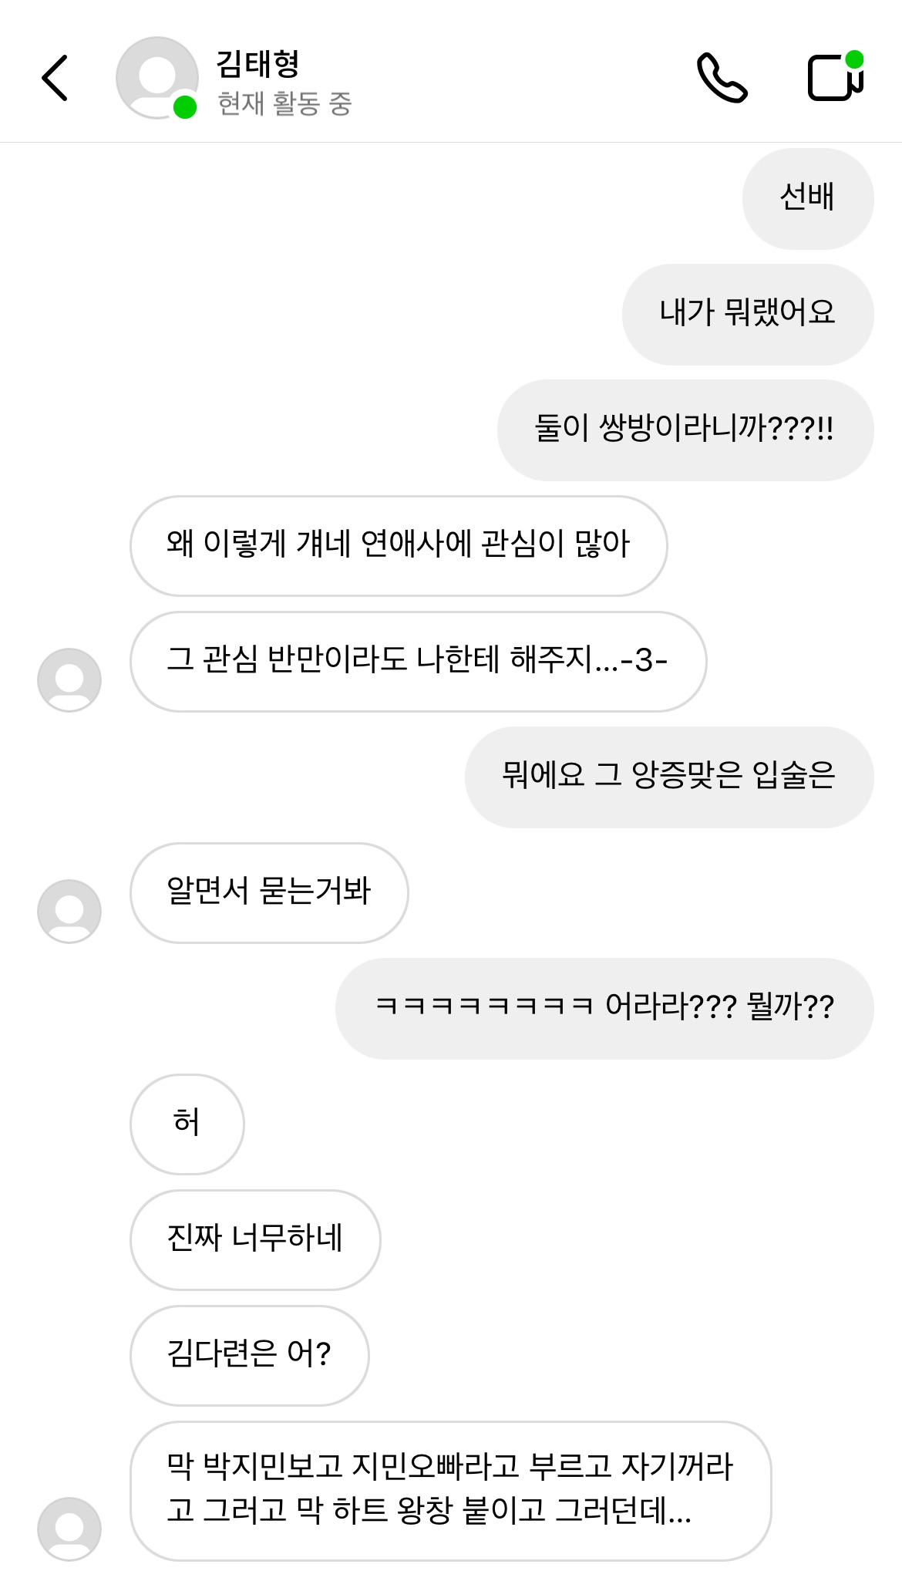The image size is (902, 1571).
Task: Tap the '알면서 묻는거봐' message bubble
Action: click(x=268, y=892)
